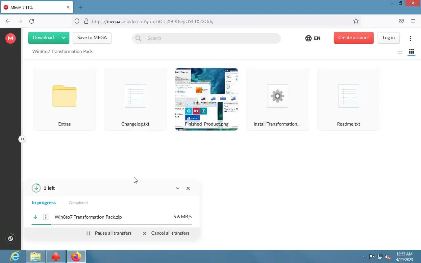Show hidden tray icons arrow

[x=364, y=257]
